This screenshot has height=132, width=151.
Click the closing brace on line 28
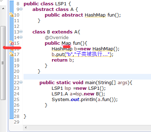pos(25,117)
